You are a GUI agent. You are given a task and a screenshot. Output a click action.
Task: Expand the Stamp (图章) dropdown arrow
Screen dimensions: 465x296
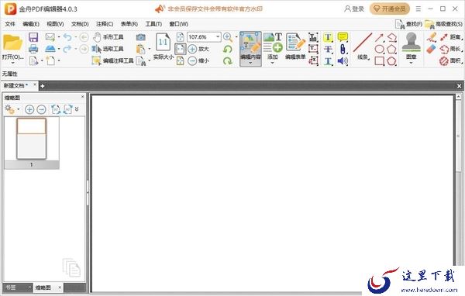[x=411, y=63]
